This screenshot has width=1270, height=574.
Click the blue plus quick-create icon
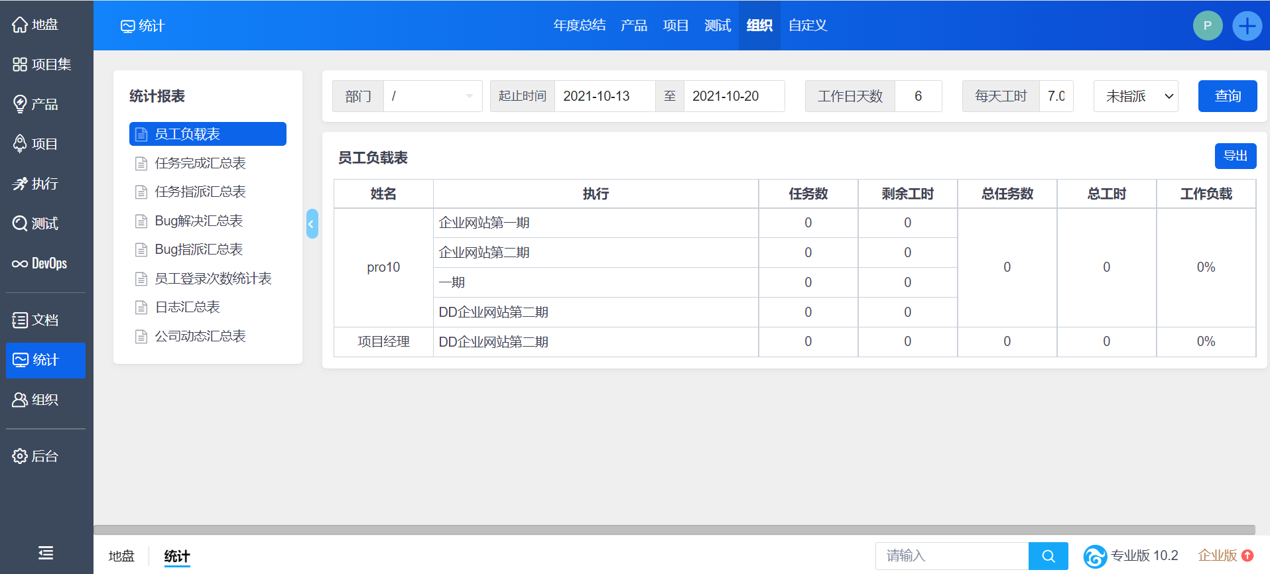pos(1247,26)
